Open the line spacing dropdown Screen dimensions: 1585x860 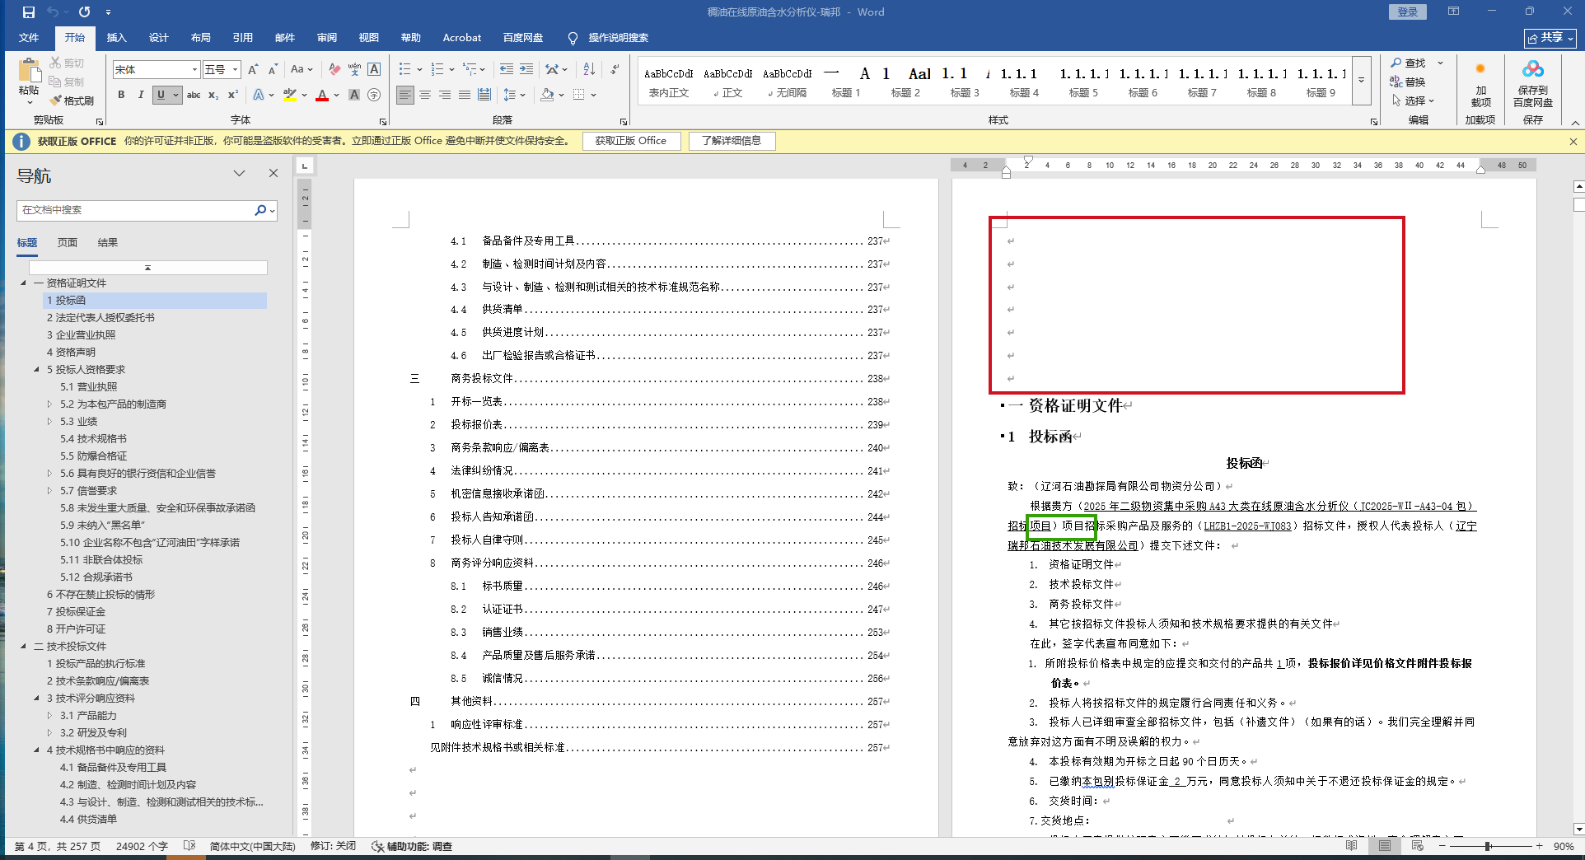515,95
